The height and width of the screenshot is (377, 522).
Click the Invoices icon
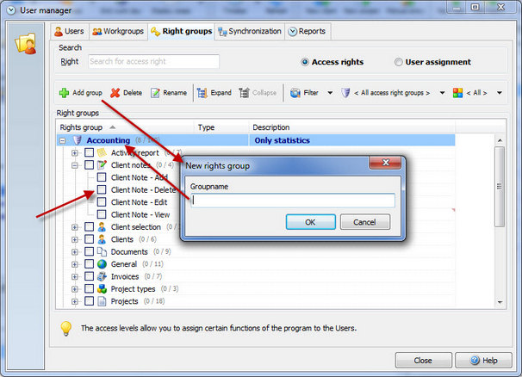point(102,276)
